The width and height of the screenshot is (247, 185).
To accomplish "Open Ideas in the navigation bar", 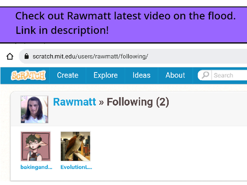I will click(x=142, y=76).
